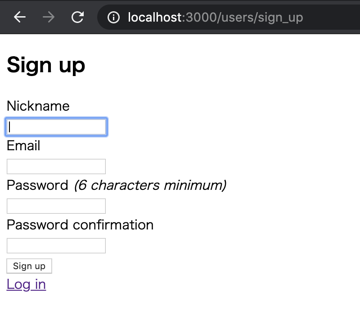
Task: Click the 'Password confirmation' label
Action: 80,225
